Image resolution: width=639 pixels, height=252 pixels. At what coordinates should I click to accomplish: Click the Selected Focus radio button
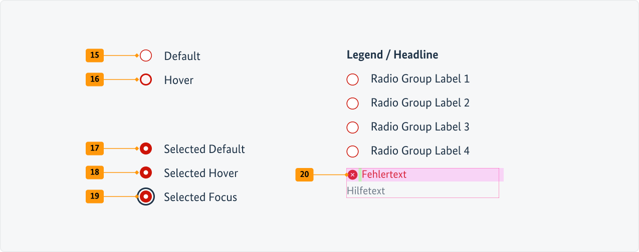point(146,196)
